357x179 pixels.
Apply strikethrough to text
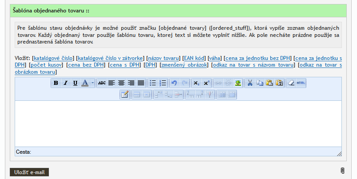coord(102,83)
